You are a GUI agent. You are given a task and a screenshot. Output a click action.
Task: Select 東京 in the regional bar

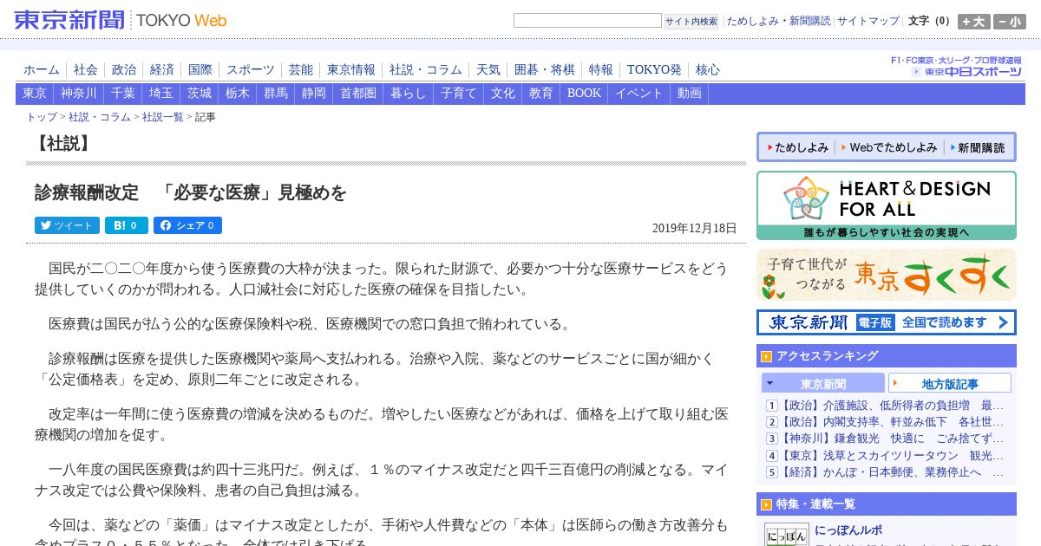coord(35,94)
